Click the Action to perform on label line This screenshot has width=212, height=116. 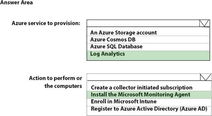tap(55, 78)
